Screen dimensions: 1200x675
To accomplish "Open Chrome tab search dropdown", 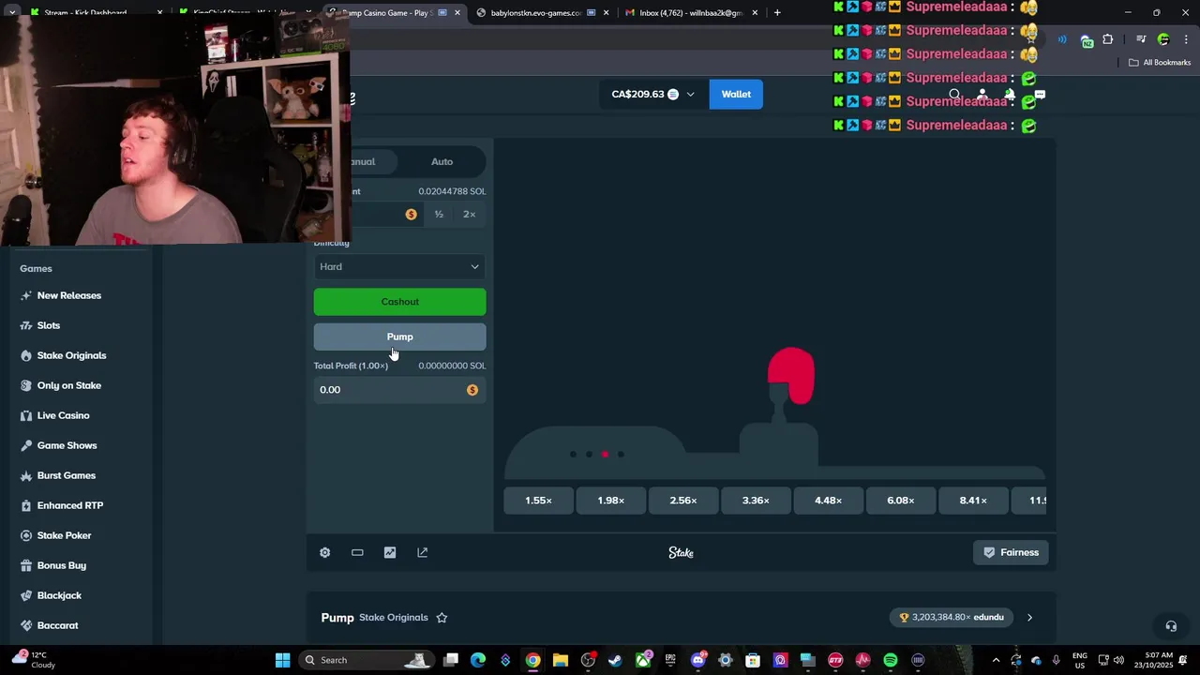I will (x=12, y=13).
